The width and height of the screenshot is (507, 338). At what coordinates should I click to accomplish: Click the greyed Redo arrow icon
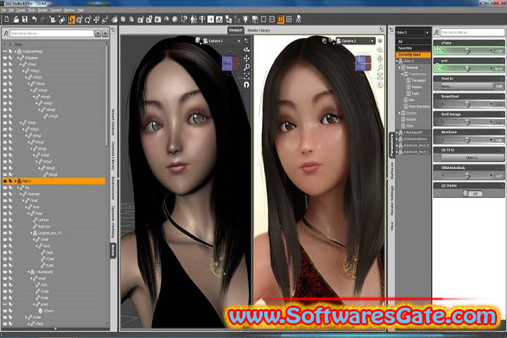tap(42, 20)
